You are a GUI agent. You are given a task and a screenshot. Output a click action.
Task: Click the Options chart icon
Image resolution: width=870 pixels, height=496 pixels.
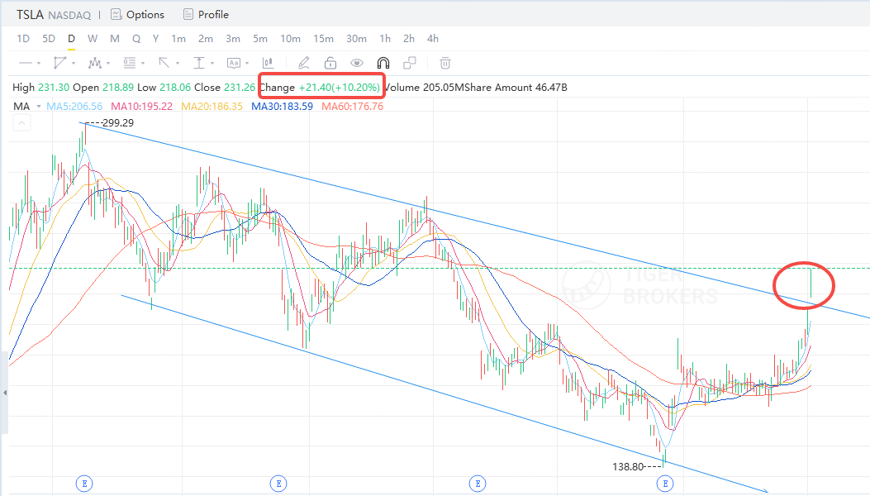point(116,14)
